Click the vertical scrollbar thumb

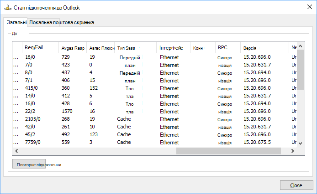pyautogui.click(x=301, y=70)
